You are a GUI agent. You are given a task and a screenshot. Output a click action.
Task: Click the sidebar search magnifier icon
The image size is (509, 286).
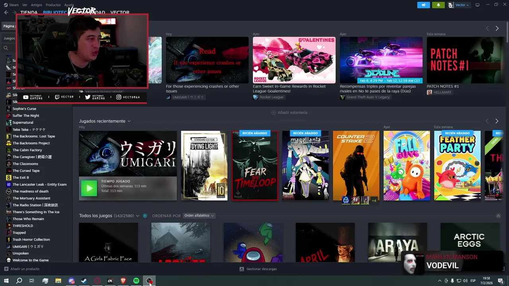6,48
